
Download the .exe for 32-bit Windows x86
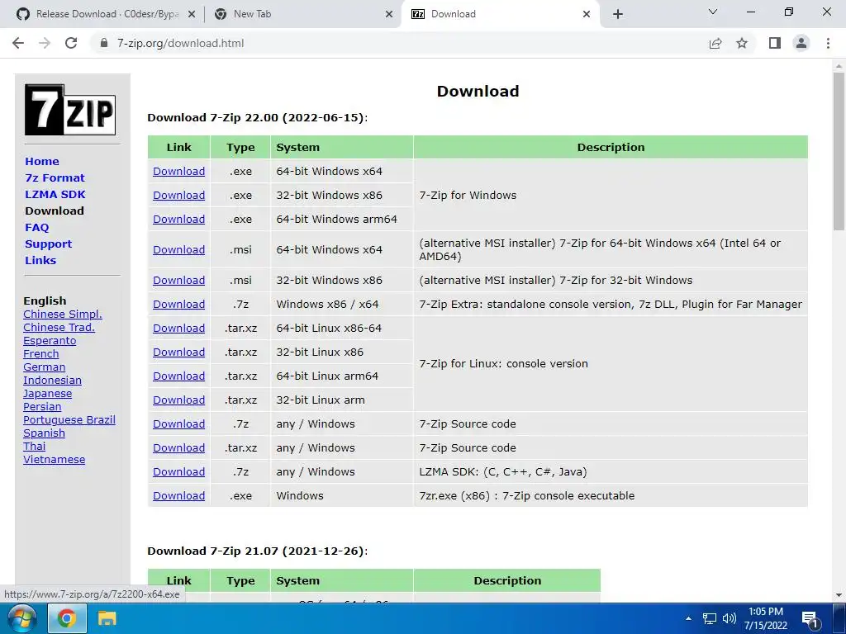pos(178,195)
